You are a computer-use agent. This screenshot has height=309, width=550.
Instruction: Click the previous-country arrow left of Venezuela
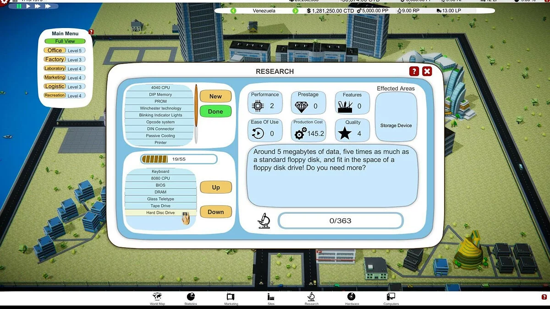[x=233, y=10]
